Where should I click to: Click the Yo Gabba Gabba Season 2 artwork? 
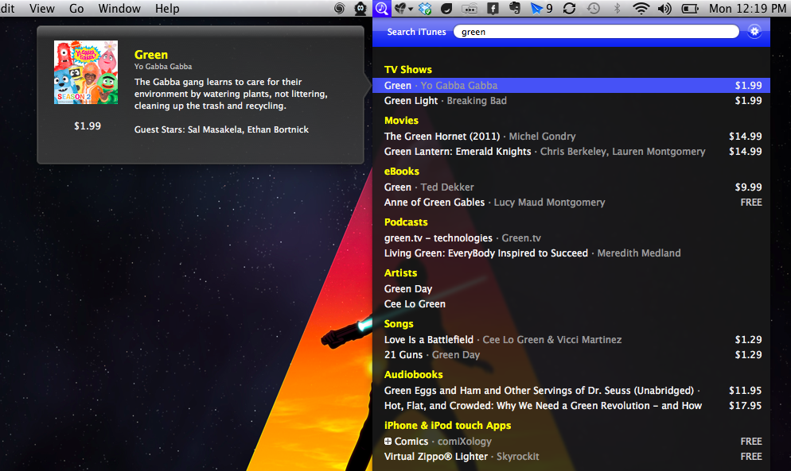(86, 72)
